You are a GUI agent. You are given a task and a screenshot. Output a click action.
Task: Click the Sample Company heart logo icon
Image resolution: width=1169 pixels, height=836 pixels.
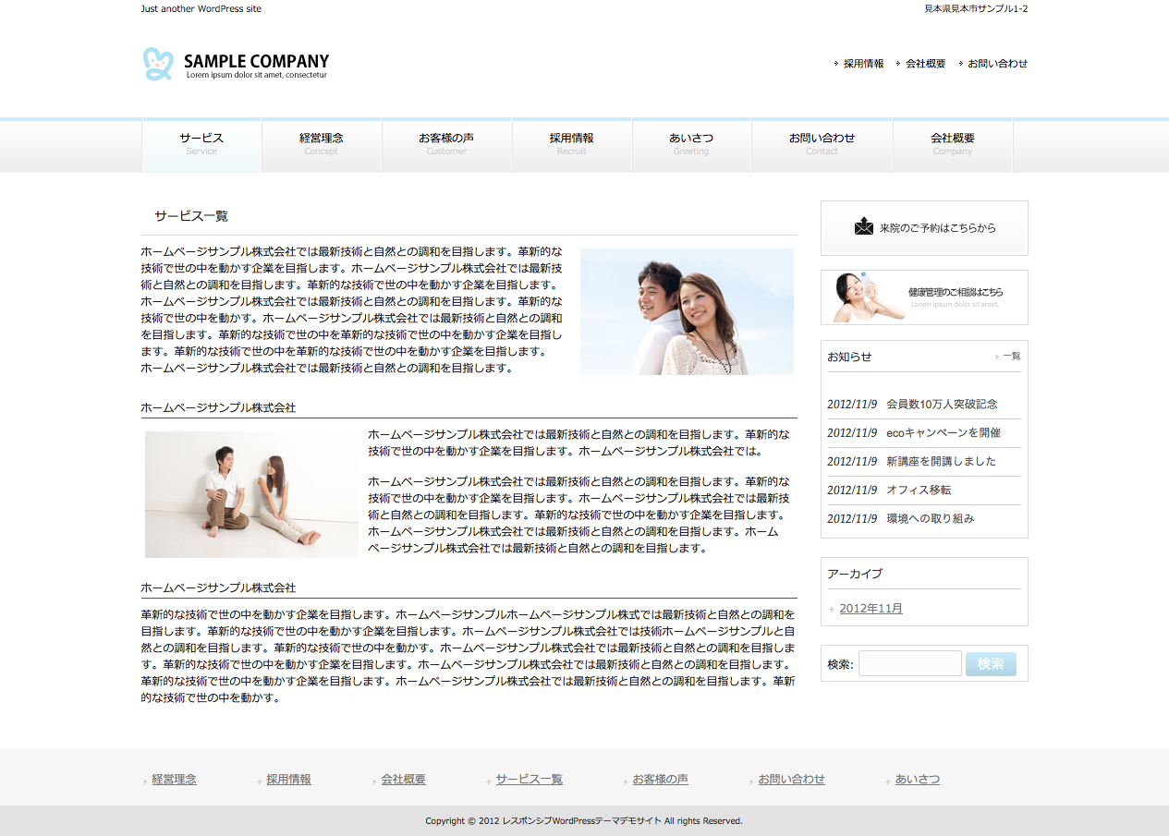pos(158,64)
